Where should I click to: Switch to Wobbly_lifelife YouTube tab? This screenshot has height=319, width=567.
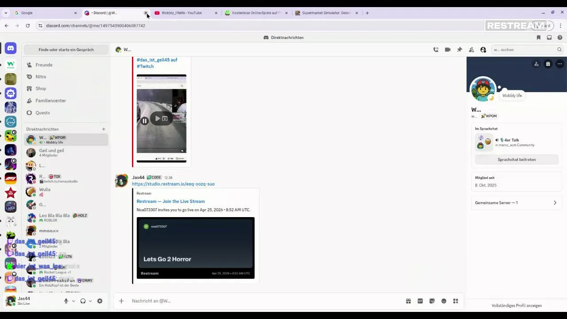click(186, 13)
